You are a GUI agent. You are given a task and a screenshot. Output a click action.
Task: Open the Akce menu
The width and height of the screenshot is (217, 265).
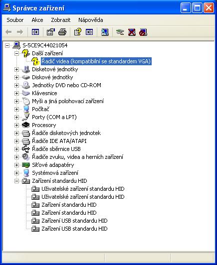(x=37, y=20)
